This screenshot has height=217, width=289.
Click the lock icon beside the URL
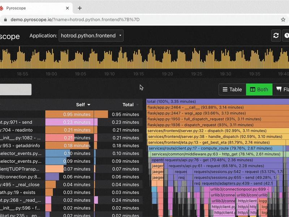click(x=5, y=20)
